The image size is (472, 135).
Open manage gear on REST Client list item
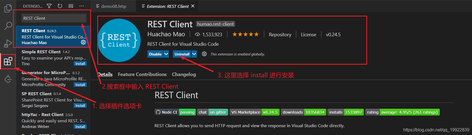[83, 42]
